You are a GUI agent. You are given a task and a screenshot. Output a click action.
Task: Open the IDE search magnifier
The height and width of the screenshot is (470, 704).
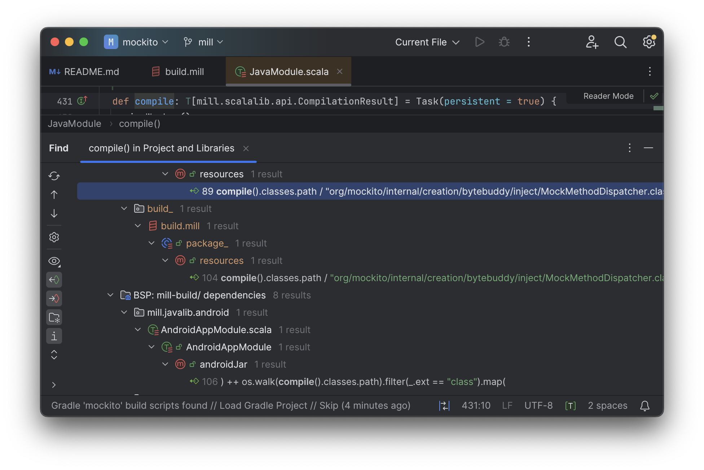coord(620,42)
